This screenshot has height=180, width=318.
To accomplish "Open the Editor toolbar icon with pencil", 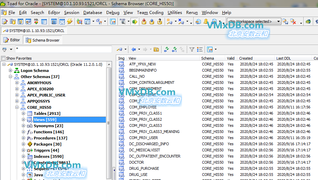I will [4, 21].
